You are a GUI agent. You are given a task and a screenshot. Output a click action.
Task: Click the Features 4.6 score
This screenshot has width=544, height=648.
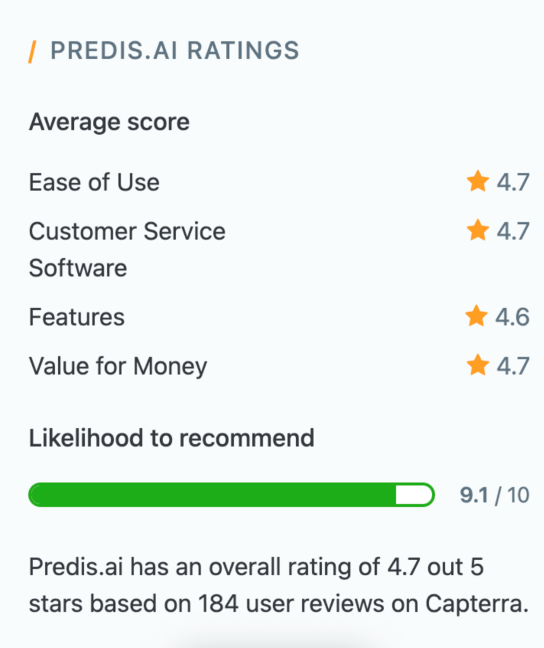[512, 316]
